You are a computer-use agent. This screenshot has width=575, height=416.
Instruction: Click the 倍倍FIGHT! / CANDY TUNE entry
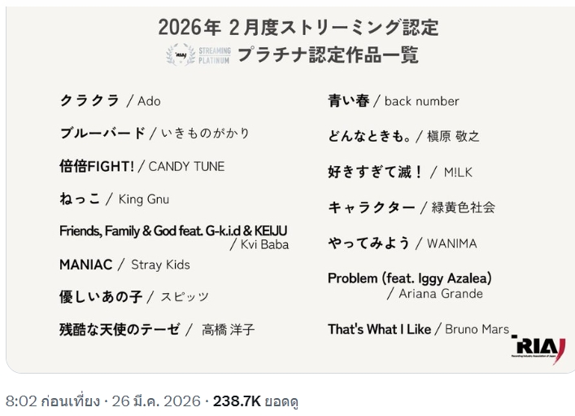coord(142,166)
